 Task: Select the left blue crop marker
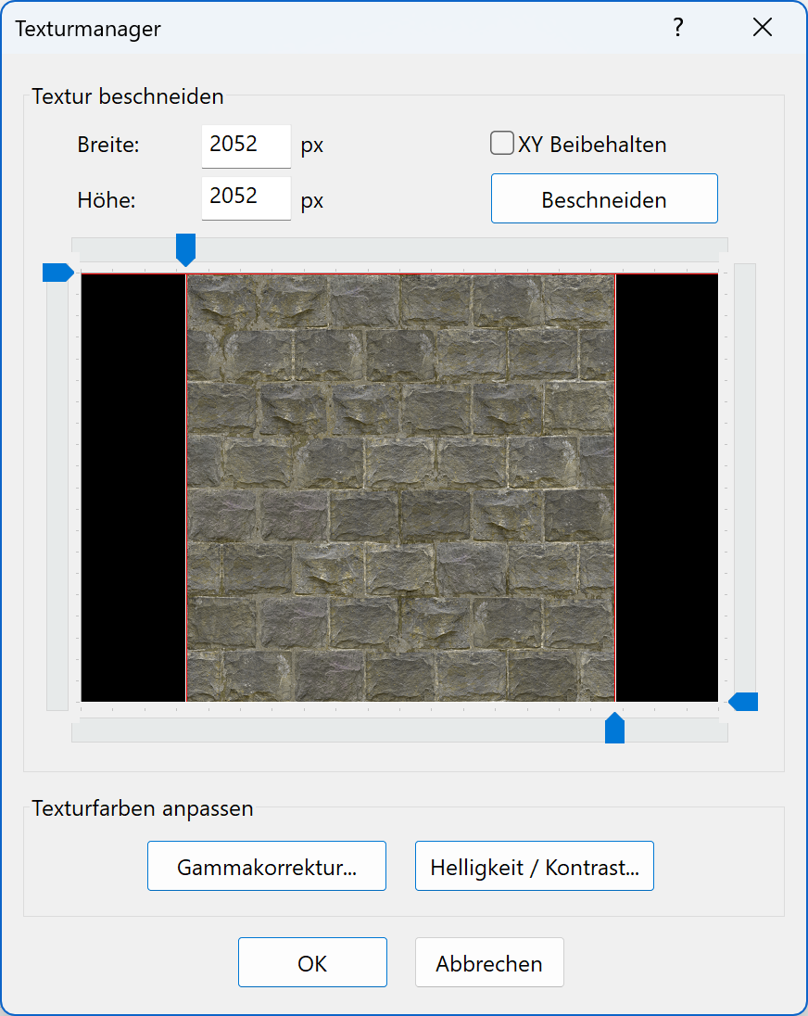(x=57, y=271)
